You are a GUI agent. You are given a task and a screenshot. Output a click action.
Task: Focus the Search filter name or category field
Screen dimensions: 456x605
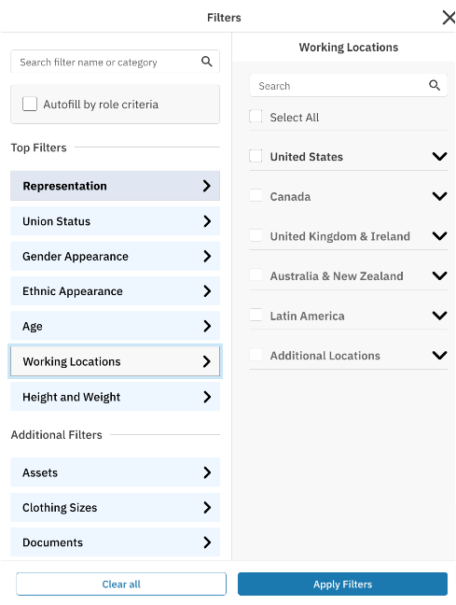116,62
